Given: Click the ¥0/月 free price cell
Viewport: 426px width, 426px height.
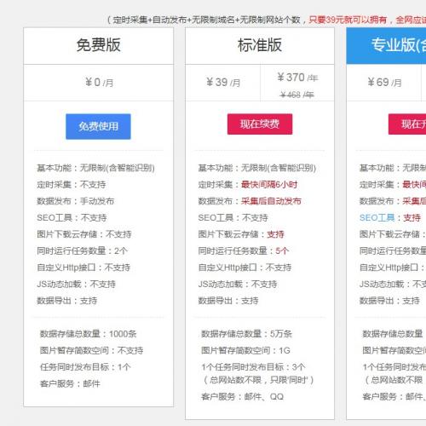Looking at the screenshot, I should click(x=99, y=83).
